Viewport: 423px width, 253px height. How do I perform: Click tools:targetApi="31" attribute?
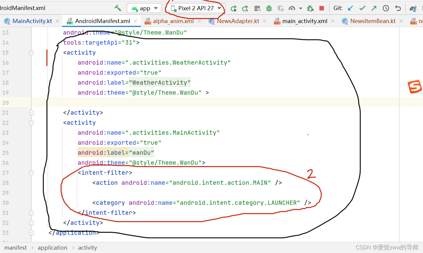point(100,42)
